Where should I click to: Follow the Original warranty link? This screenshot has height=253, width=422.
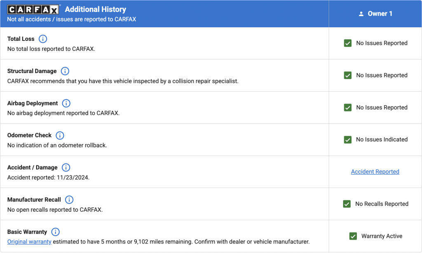click(29, 241)
